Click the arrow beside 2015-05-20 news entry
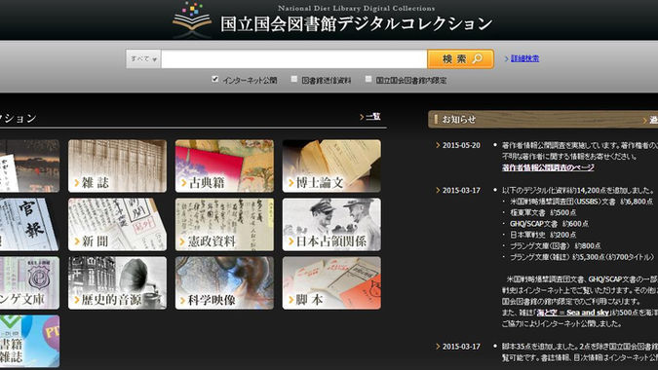Image resolution: width=658 pixels, height=370 pixels. [438, 145]
